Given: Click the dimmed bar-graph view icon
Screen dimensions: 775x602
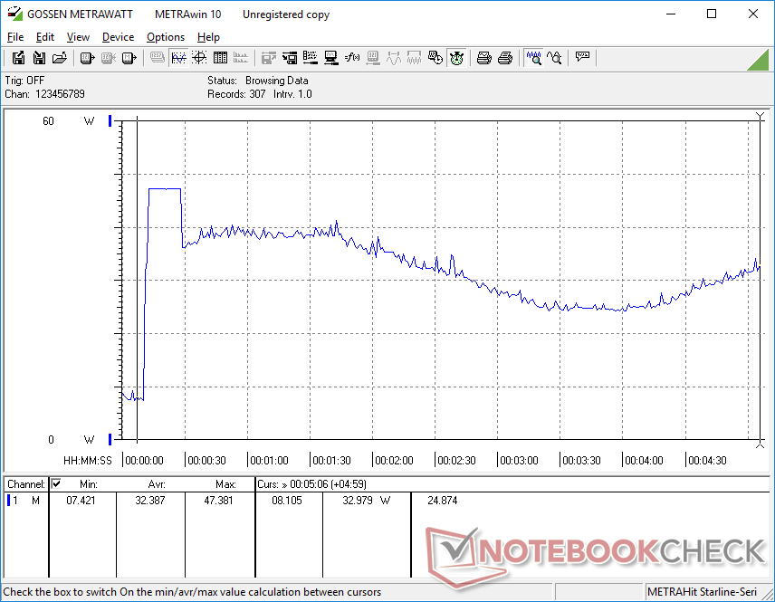Looking at the screenshot, I should pyautogui.click(x=241, y=58).
